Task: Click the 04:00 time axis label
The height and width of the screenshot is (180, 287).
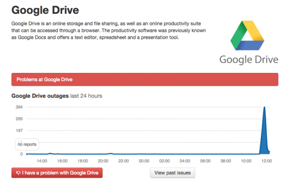Action: 185,161
